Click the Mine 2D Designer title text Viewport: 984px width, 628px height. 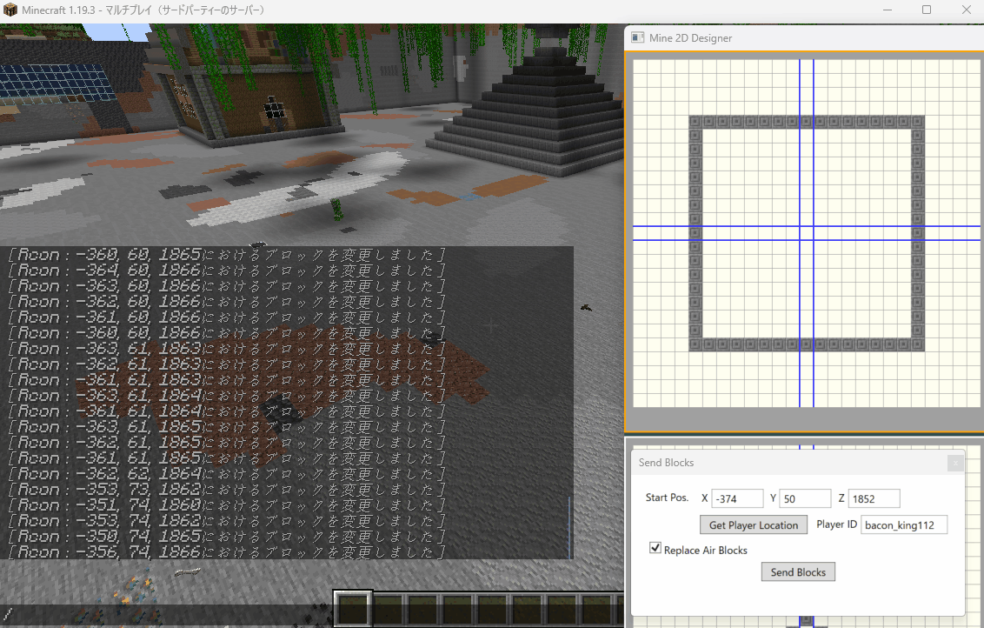coord(690,37)
